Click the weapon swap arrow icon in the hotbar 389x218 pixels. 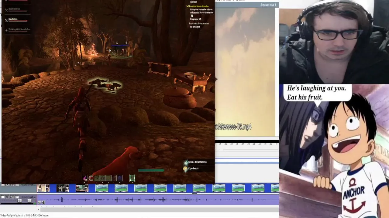91,178
